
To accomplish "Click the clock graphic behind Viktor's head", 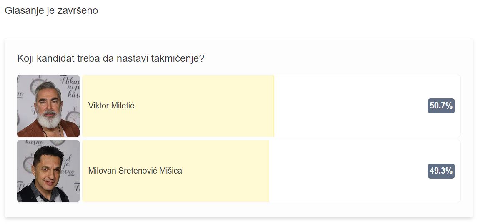I will [x=37, y=85].
